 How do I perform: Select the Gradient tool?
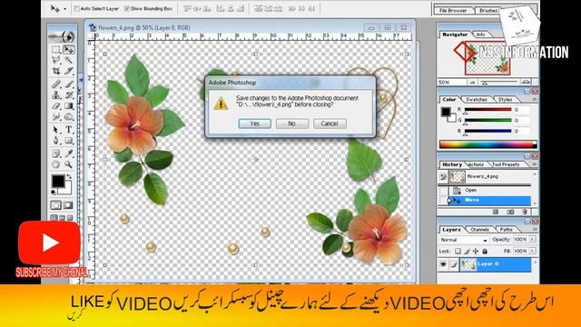tap(69, 105)
